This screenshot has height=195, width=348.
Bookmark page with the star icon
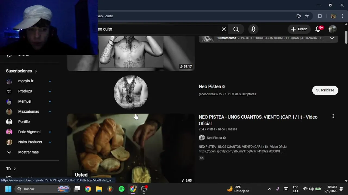307,16
